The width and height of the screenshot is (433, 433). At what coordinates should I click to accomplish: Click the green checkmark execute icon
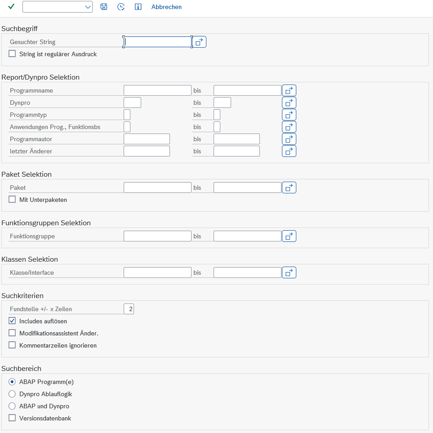point(11,7)
